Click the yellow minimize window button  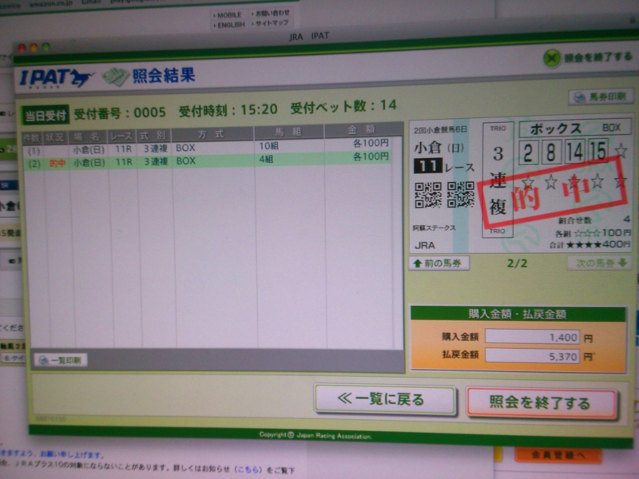(34, 48)
